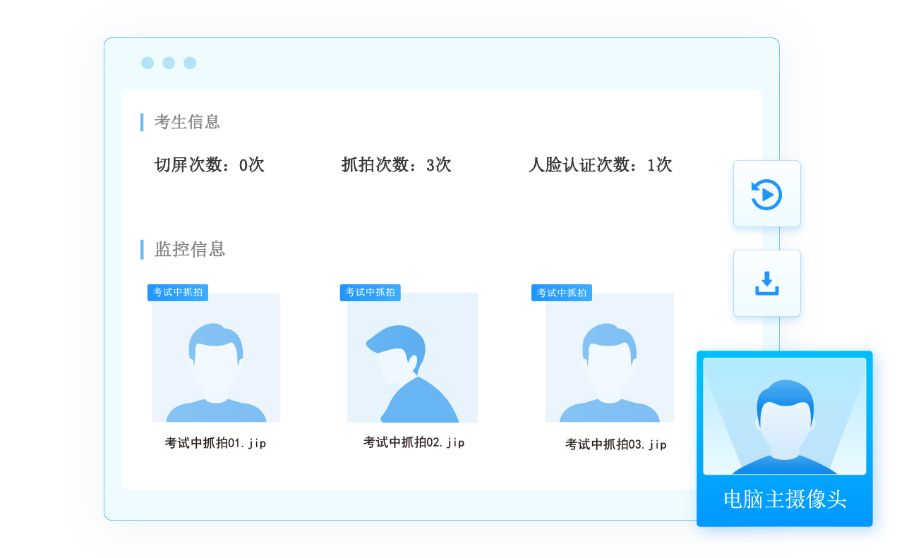Select file name 考试中抓拍02.jip
The image size is (904, 558).
[414, 442]
